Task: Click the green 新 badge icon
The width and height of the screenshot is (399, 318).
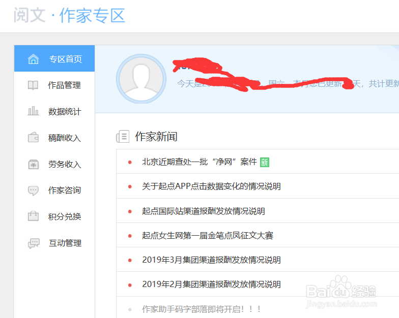Action: (265, 162)
